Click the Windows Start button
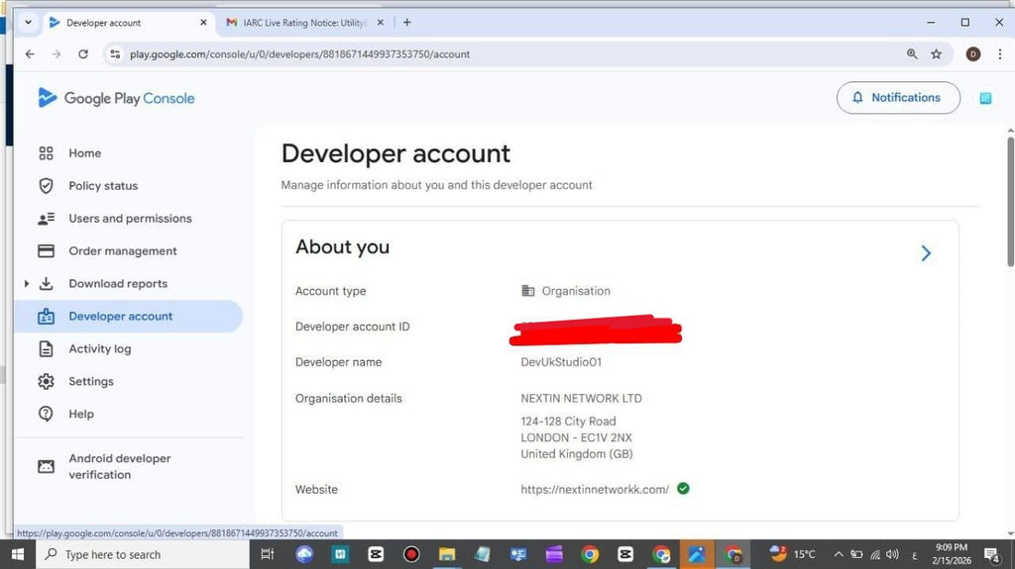Viewport: 1015px width, 569px height. coord(18,554)
